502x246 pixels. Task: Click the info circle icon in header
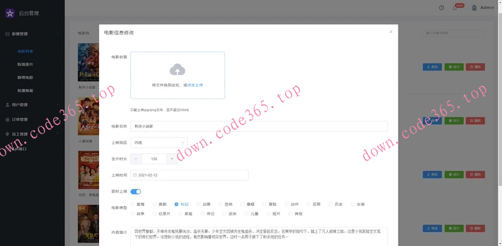(x=442, y=8)
